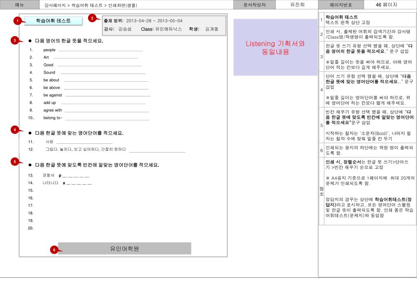This screenshot has width=417, height=290.
Task: Click the answer line next to 사랑
Action: (x=85, y=144)
